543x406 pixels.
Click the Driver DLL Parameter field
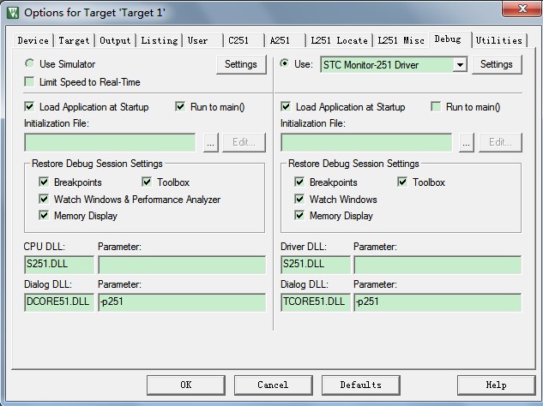click(x=437, y=265)
